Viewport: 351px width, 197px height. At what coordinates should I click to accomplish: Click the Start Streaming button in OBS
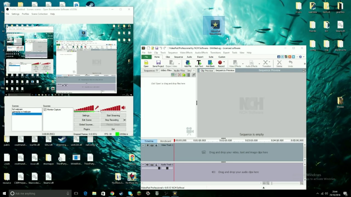pos(113,115)
